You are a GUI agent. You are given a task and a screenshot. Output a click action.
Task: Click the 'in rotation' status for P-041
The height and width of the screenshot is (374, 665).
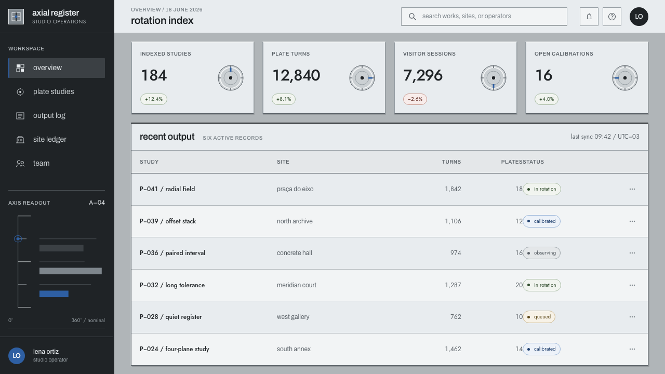[542, 189]
